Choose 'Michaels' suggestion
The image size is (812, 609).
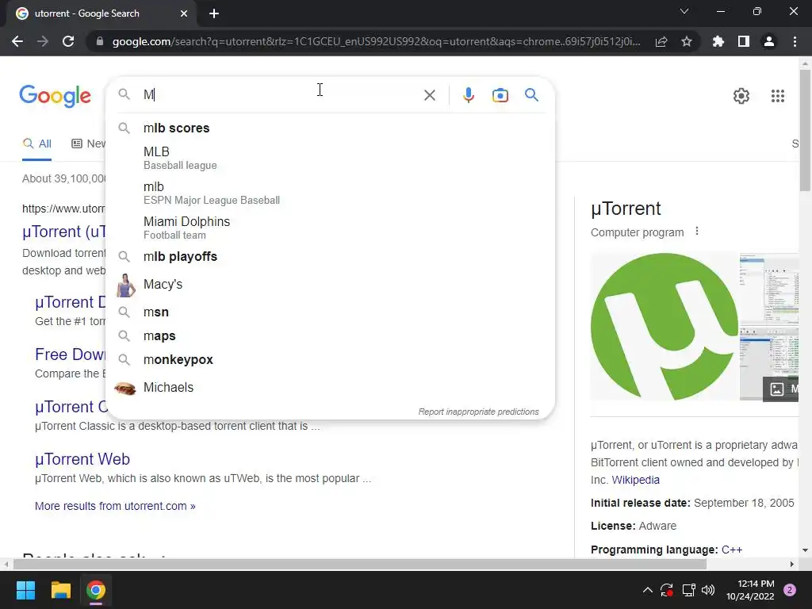coord(330,387)
